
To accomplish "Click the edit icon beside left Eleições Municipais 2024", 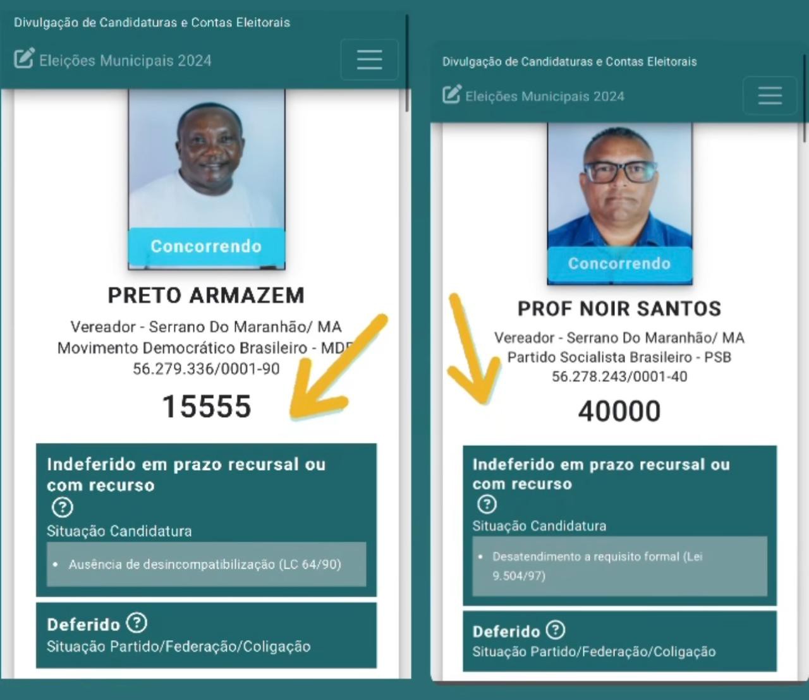I will coord(24,59).
